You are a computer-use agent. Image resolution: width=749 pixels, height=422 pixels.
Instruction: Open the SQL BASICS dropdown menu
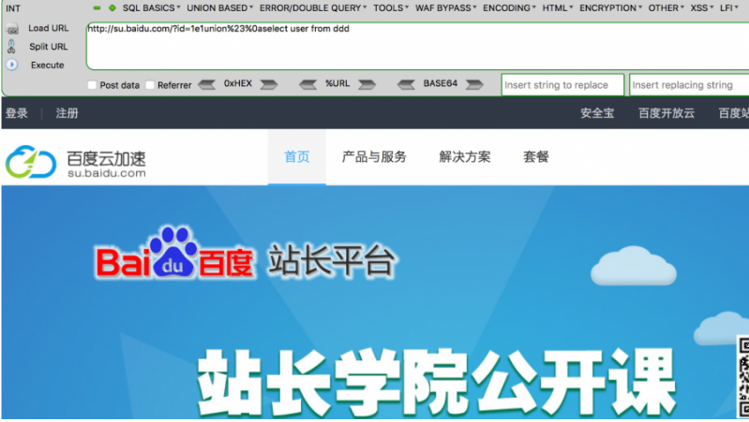coord(152,8)
